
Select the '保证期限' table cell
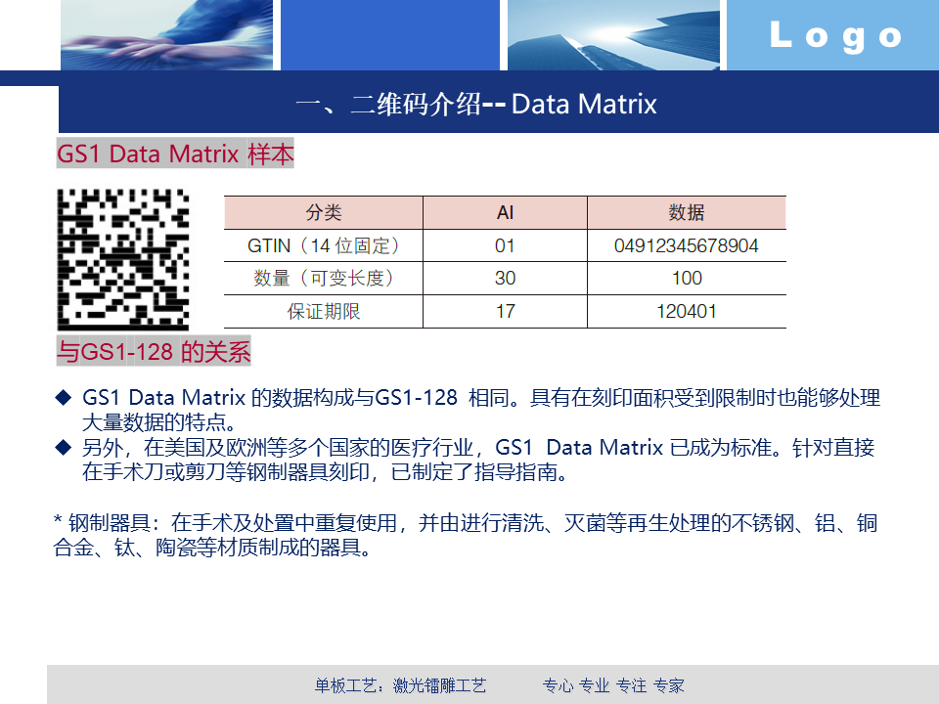click(324, 311)
